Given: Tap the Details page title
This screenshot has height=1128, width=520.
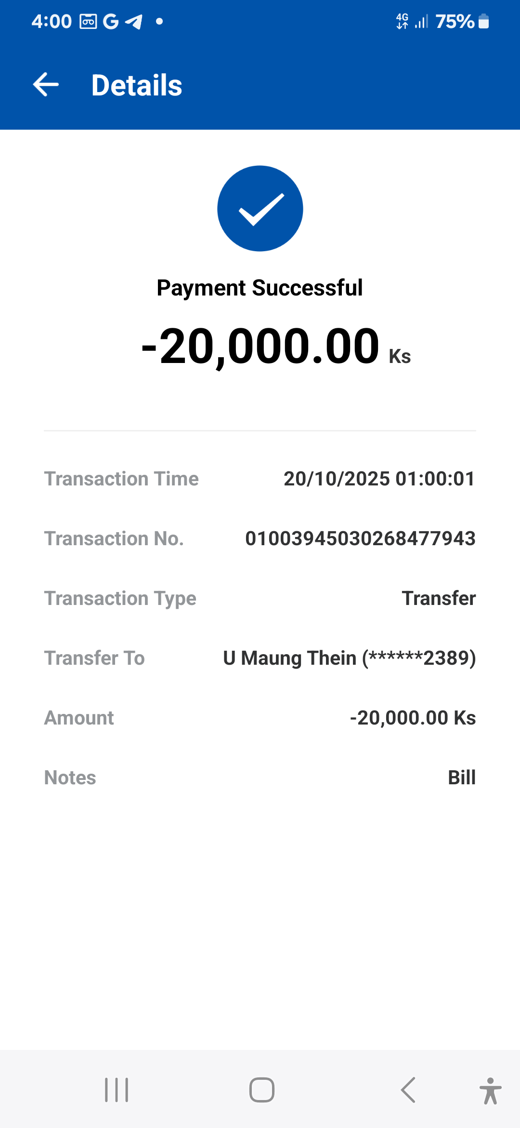Looking at the screenshot, I should click(137, 85).
